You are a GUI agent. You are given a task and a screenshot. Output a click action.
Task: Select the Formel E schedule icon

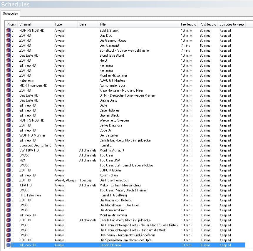tap(9, 145)
